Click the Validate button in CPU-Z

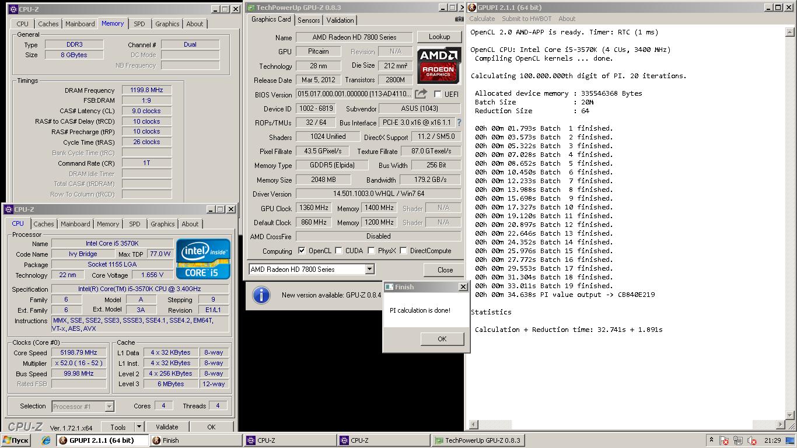[167, 427]
